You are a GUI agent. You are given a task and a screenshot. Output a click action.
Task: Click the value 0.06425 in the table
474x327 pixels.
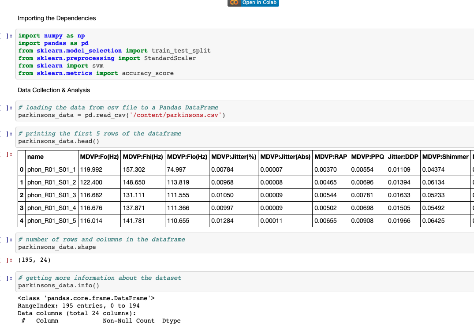pyautogui.click(x=433, y=221)
